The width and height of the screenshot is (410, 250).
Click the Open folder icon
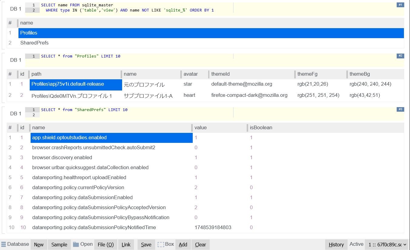coord(76,244)
